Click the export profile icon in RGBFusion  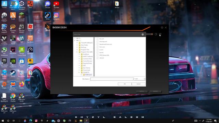coord(160,34)
